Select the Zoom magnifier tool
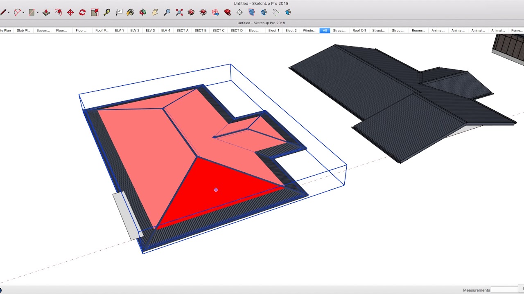Viewport: 524px width, 294px height. coord(167,13)
